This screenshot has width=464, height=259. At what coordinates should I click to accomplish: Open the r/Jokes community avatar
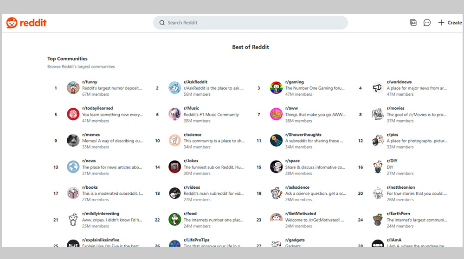[174, 167]
